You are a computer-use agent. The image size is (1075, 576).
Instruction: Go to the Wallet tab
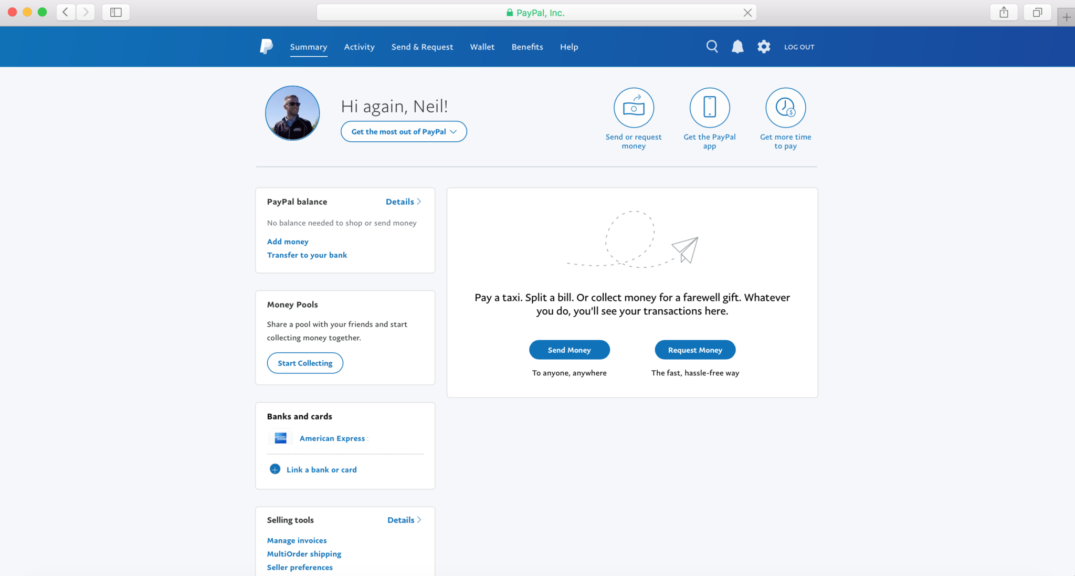(x=482, y=47)
